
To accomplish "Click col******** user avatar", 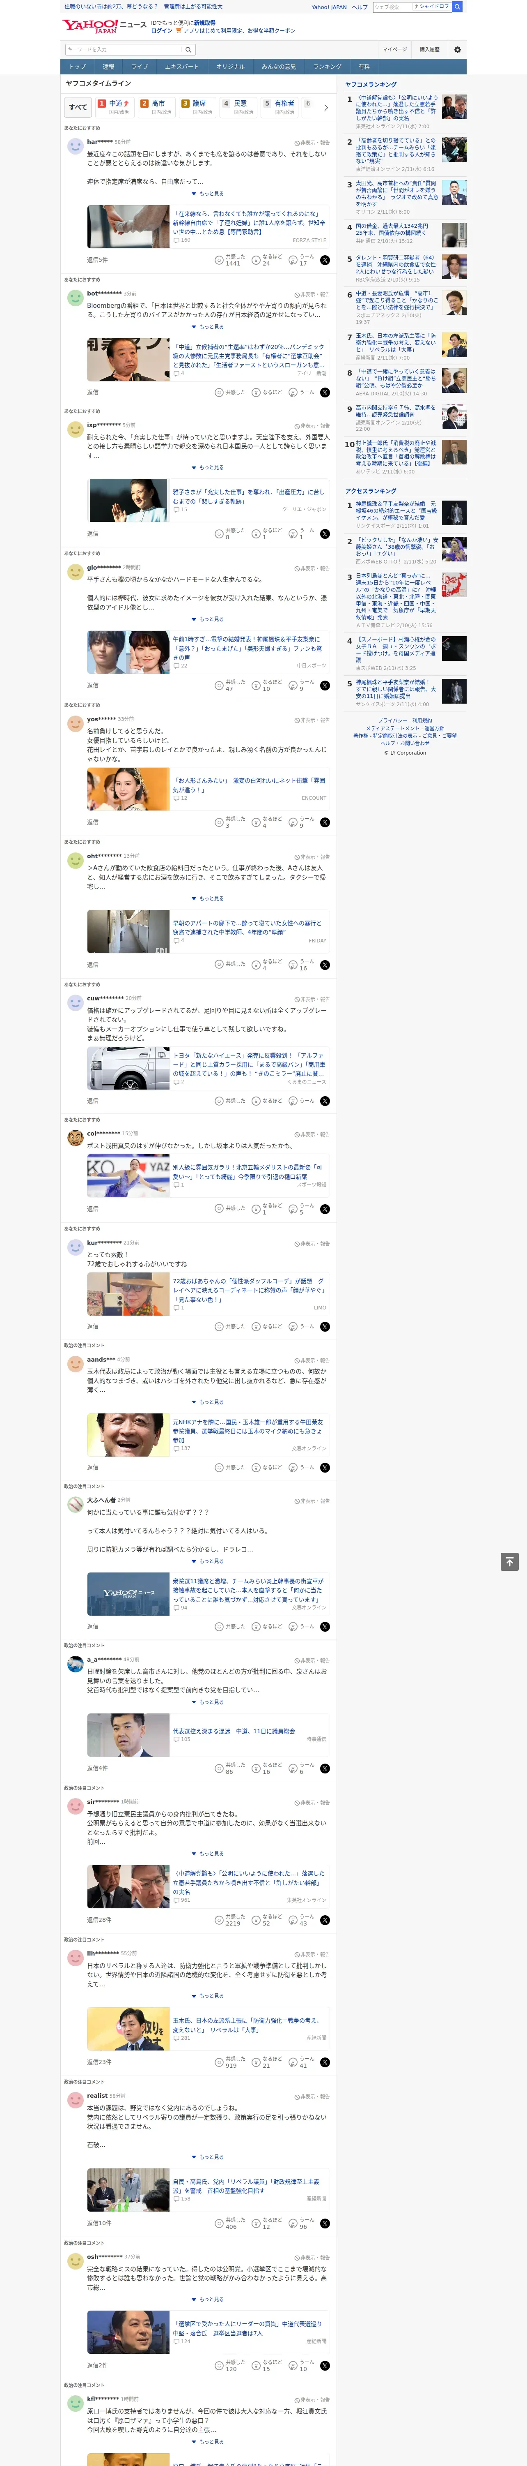I will tap(75, 1137).
